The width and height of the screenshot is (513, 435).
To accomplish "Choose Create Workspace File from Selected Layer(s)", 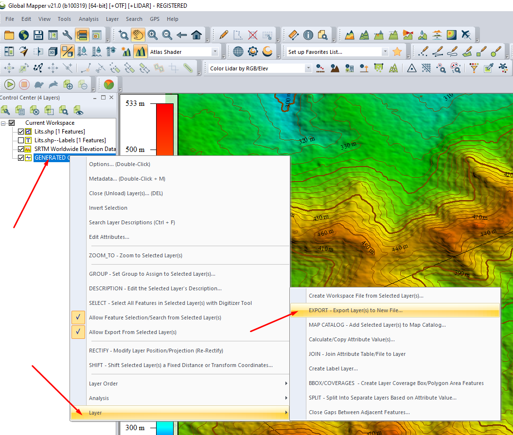I will 395,296.
